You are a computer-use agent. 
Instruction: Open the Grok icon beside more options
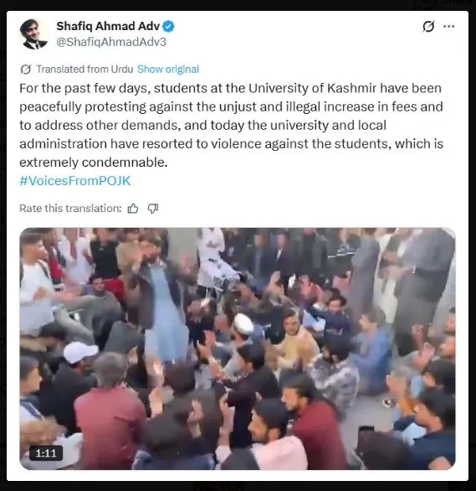coord(428,26)
